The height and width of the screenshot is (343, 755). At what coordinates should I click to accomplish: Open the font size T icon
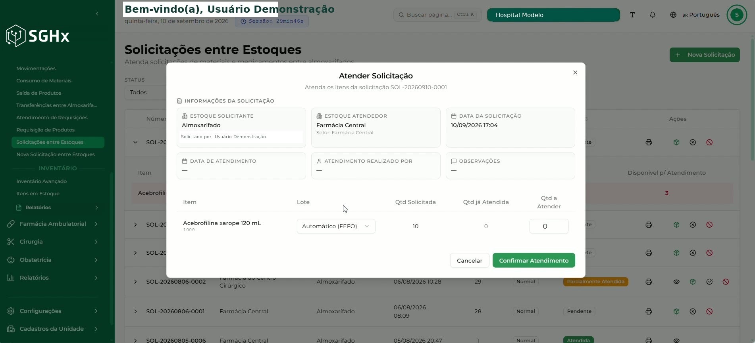tap(632, 15)
